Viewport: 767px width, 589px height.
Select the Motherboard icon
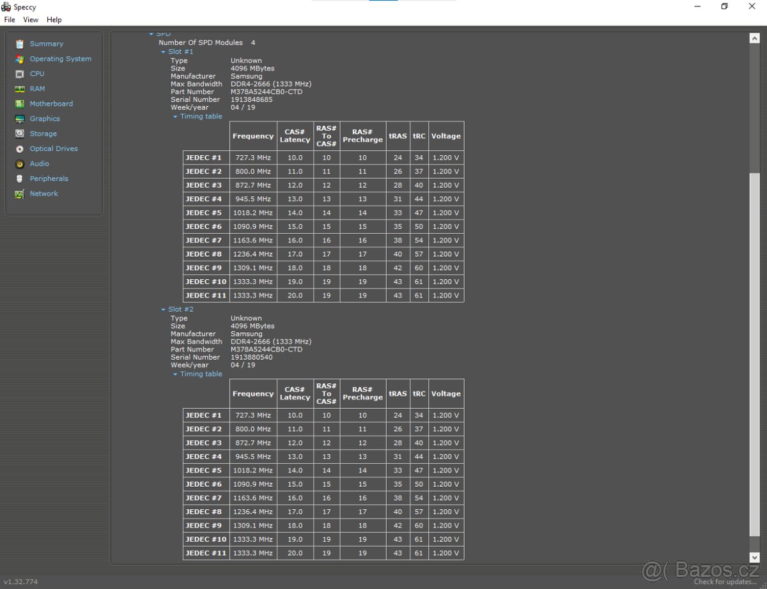[x=19, y=103]
